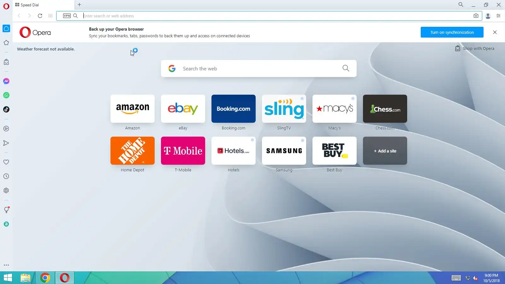This screenshot has height=284, width=505.
Task: Open Bookmarks star in sidebar
Action: [6, 43]
